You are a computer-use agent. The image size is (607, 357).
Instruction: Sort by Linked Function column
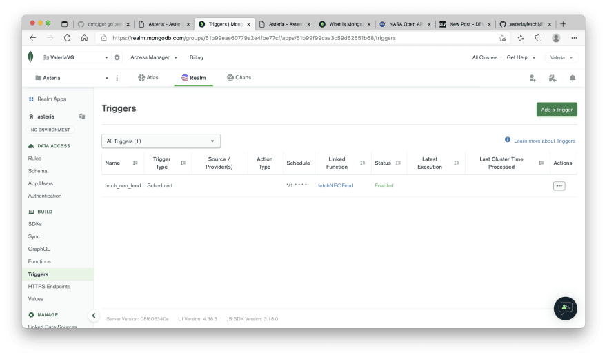(362, 163)
